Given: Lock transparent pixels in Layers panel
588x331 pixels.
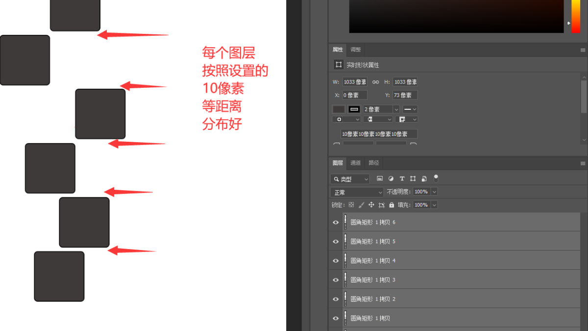Looking at the screenshot, I should [x=351, y=205].
